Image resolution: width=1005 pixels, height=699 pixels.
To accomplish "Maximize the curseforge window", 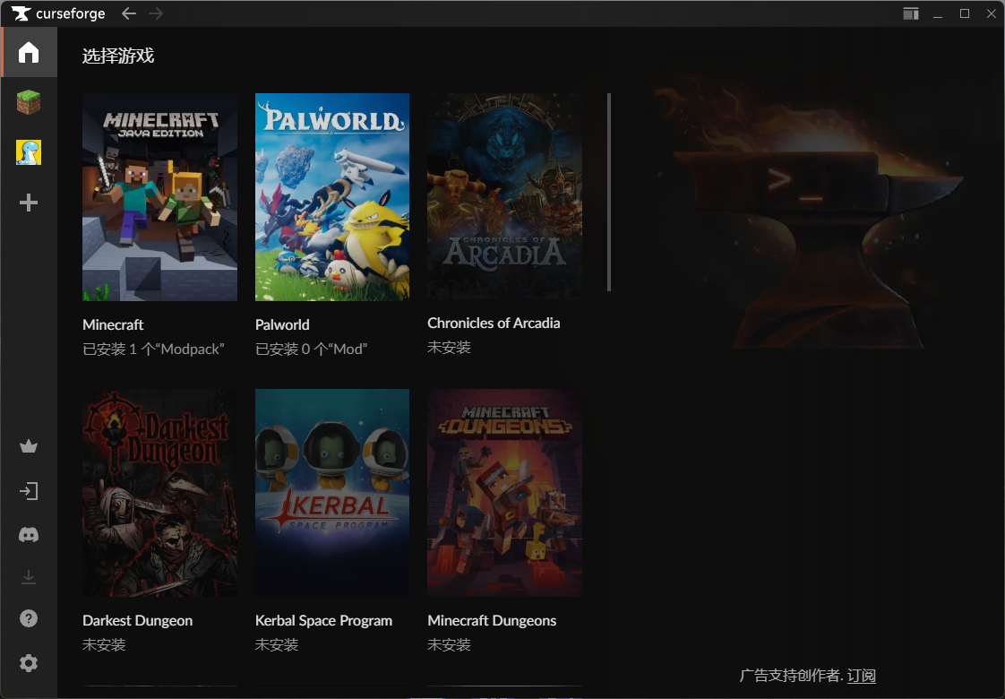I will point(965,13).
